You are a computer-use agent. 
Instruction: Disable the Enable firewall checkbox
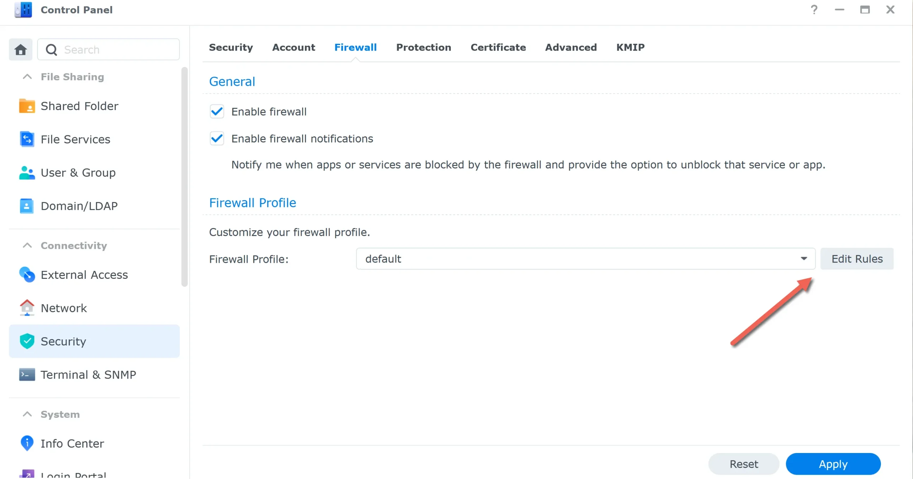[217, 111]
